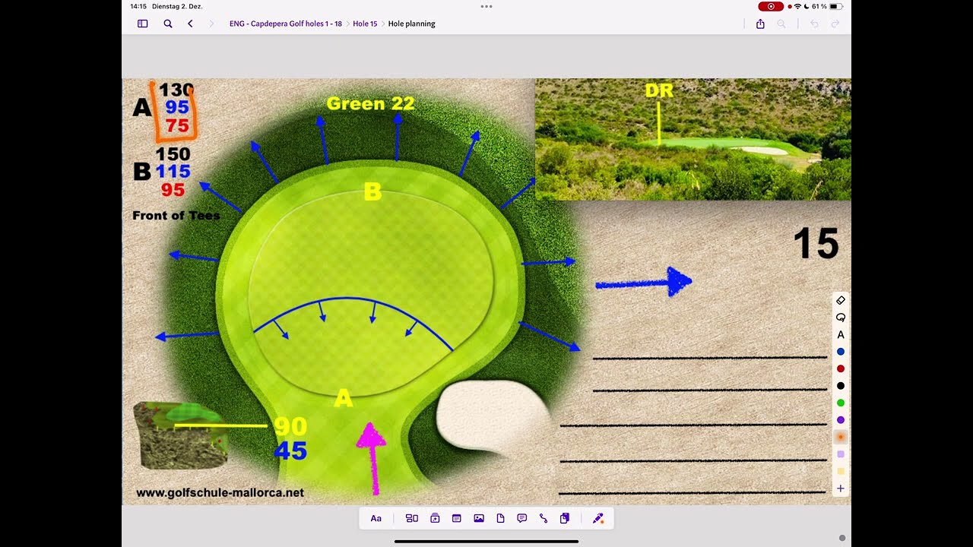
Task: Click the red 75 distance for A
Action: pyautogui.click(x=177, y=125)
